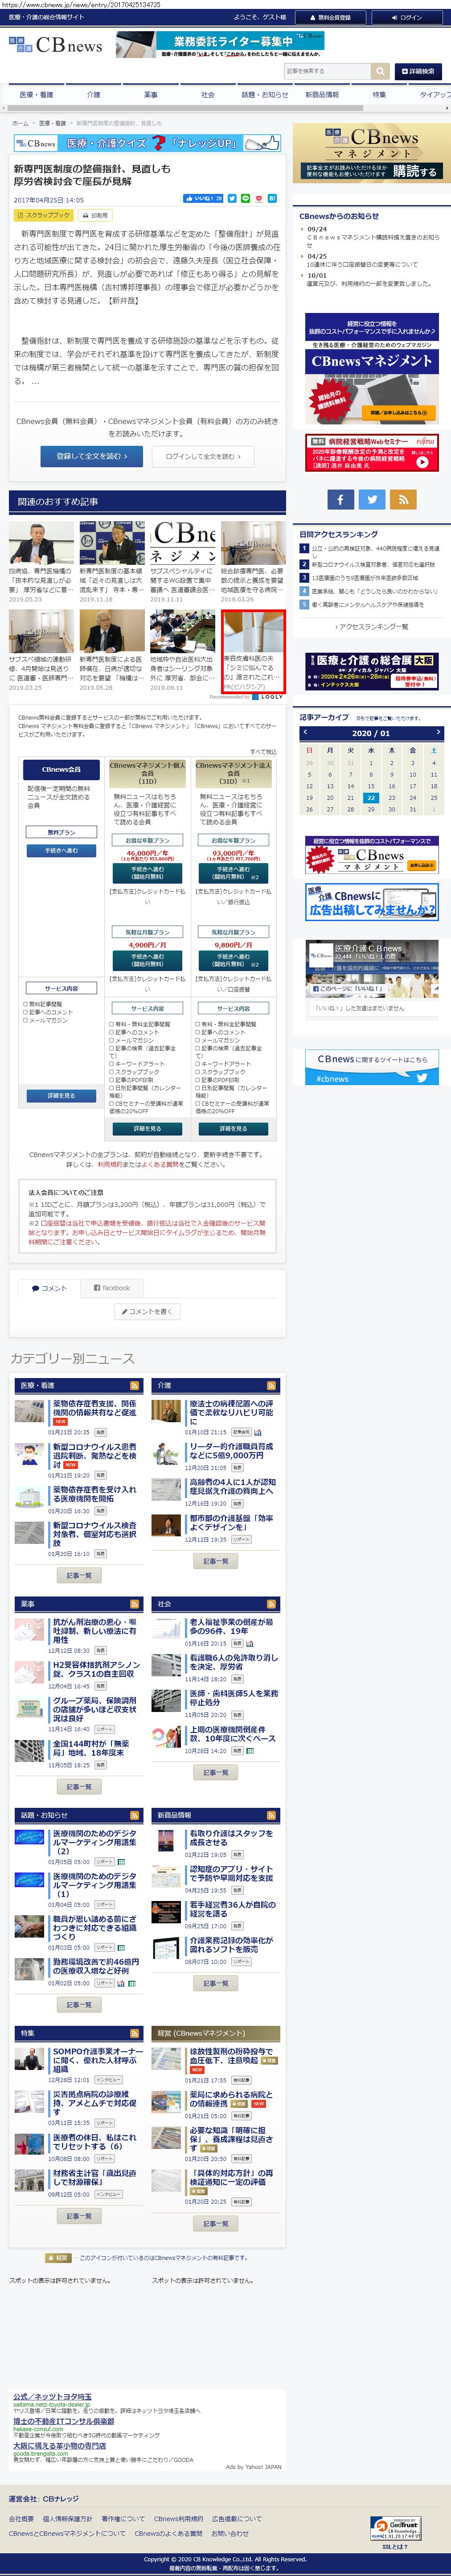Screen dimensions: 451x2576
Task: Open the Twitter social icon in sidebar
Action: tap(372, 499)
